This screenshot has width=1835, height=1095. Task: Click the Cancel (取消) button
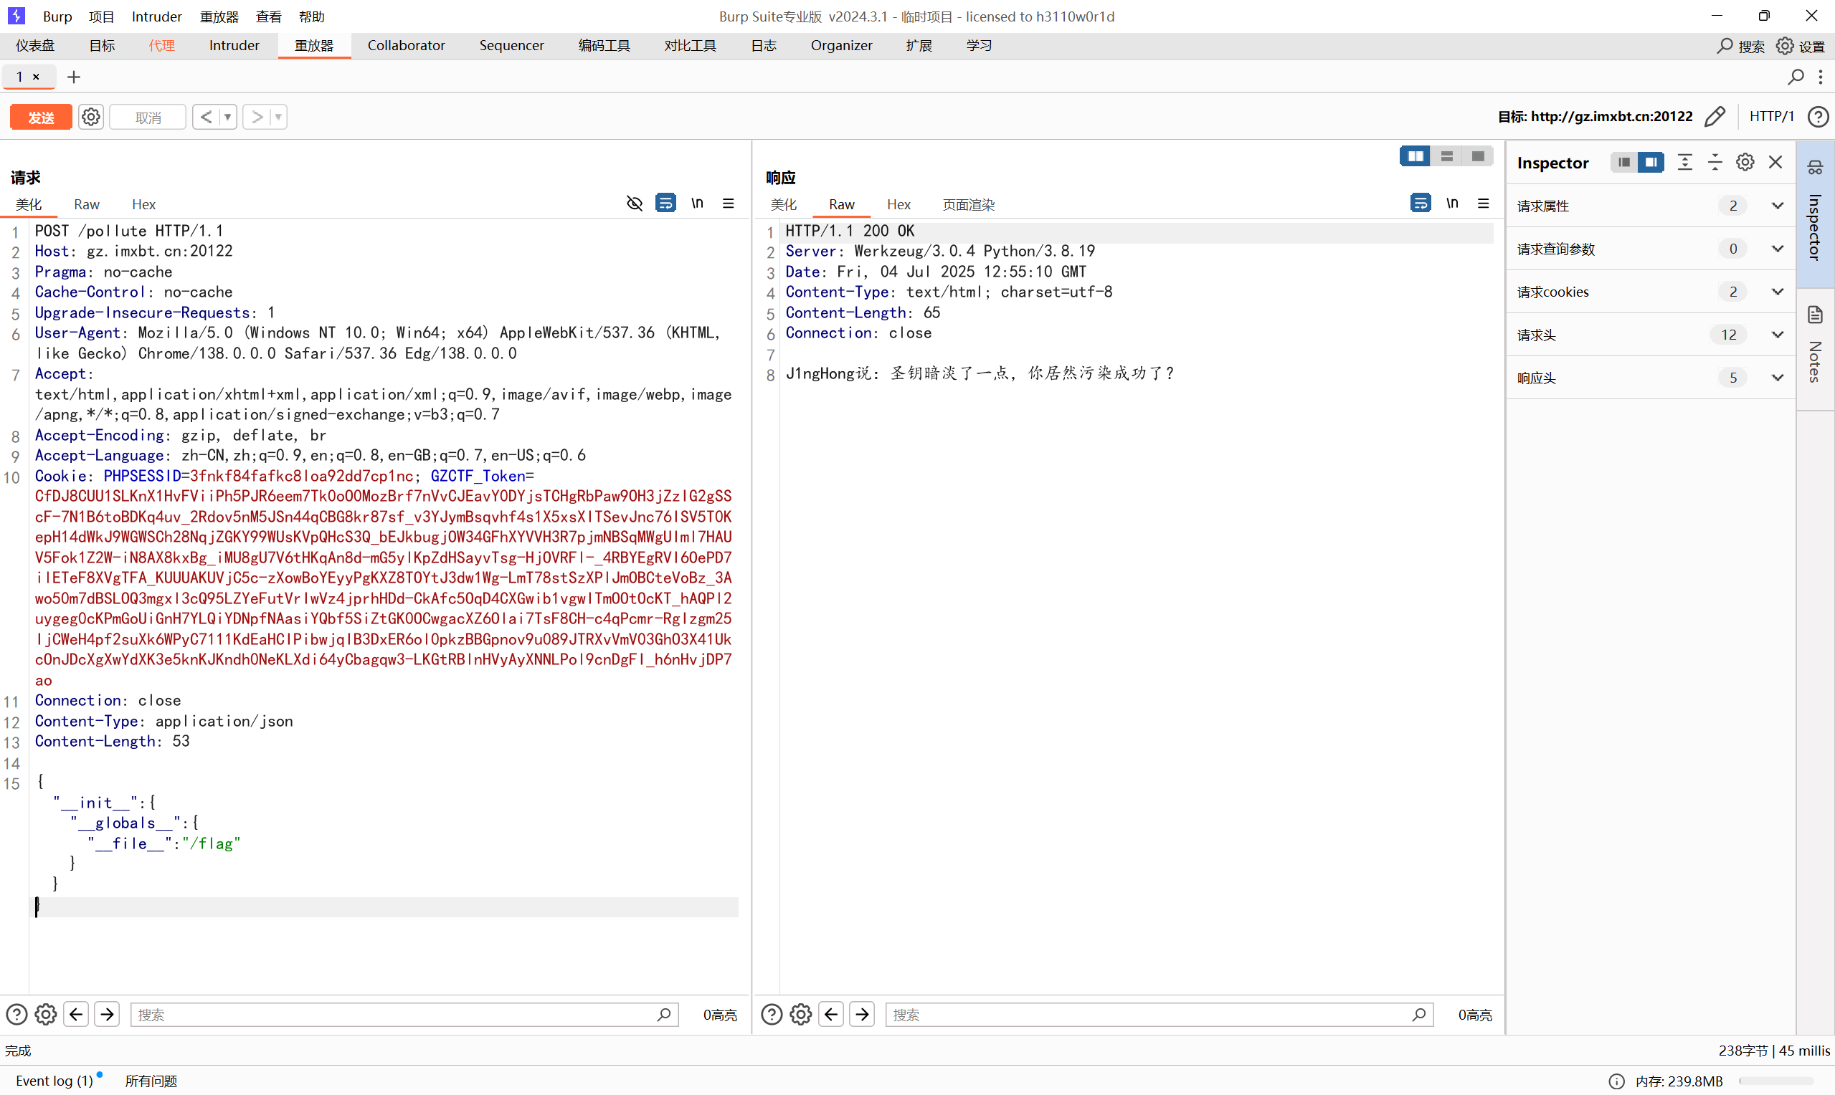148,118
